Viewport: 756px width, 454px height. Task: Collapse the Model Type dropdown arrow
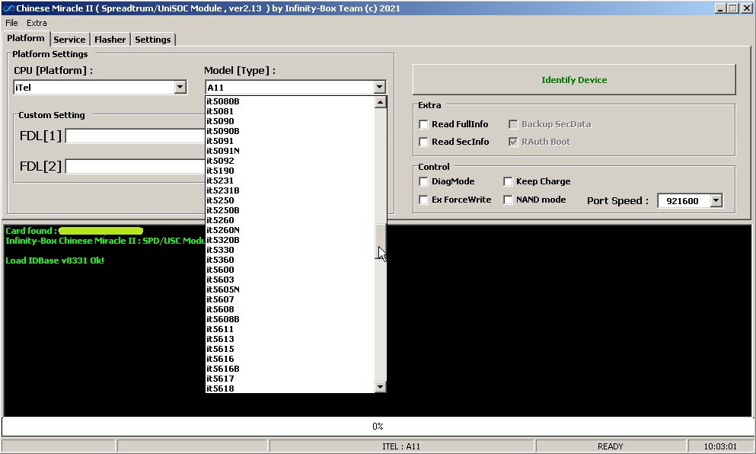[379, 88]
